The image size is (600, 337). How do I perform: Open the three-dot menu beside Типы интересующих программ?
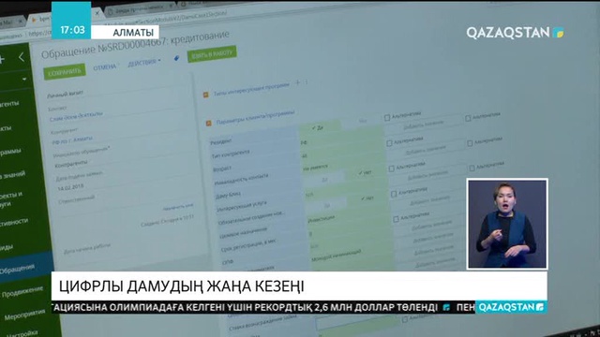pos(306,81)
